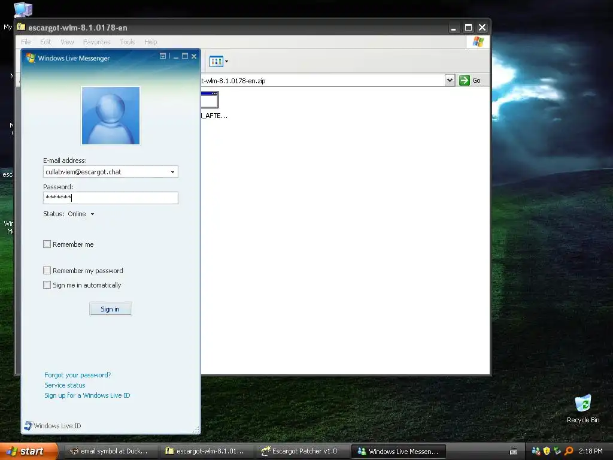The height and width of the screenshot is (460, 613).
Task: Click the Windows Live Messenger taskbar item
Action: click(398, 451)
